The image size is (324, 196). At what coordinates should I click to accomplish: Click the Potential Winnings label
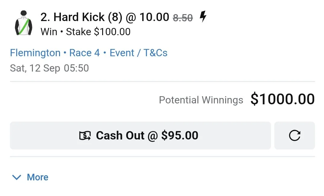201,100
